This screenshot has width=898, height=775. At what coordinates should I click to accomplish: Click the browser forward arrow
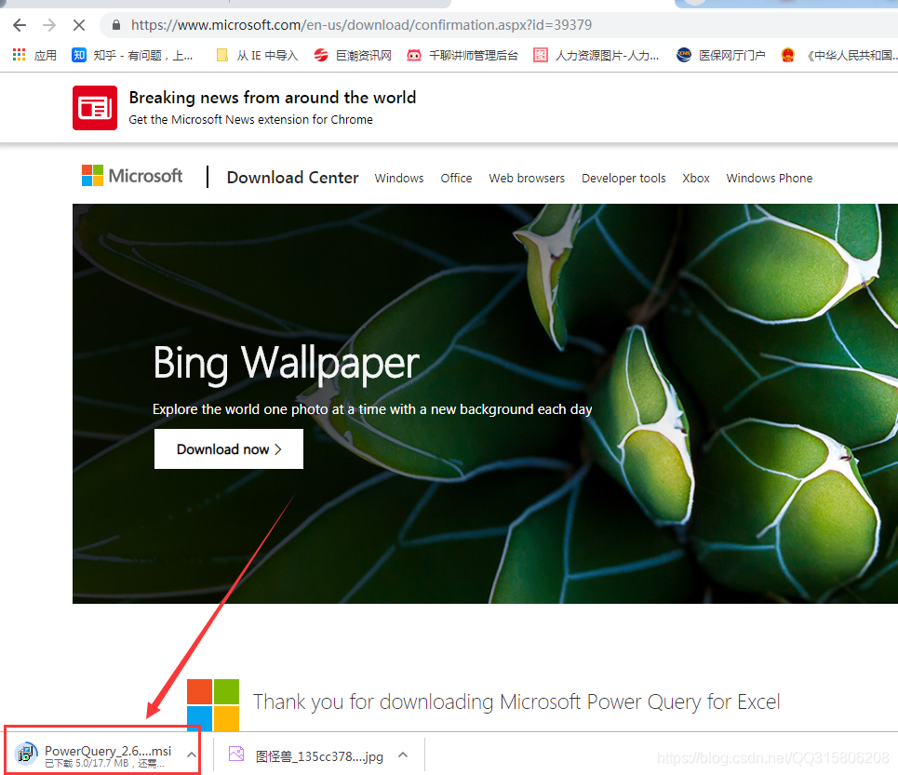click(49, 25)
